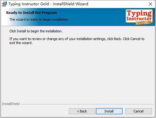Viewport: 156px width, 118px height.
Task: Cancel the setup wizard
Action: (139, 111)
